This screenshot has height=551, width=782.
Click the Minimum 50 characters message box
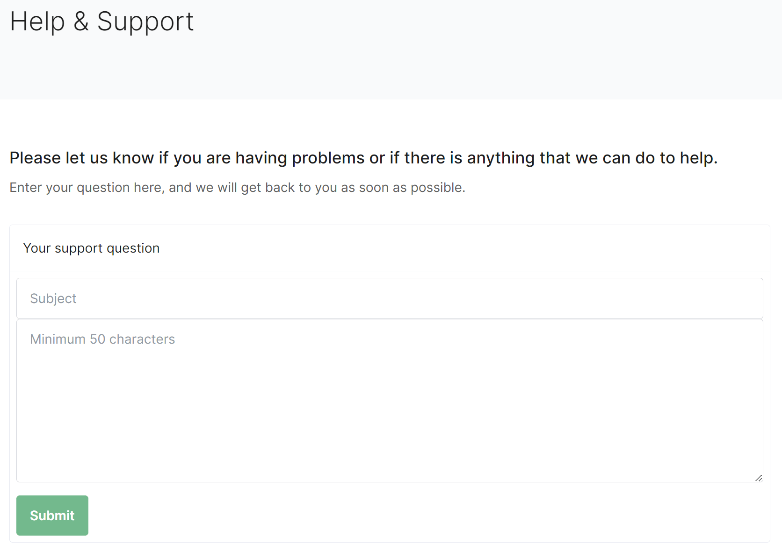click(x=390, y=401)
